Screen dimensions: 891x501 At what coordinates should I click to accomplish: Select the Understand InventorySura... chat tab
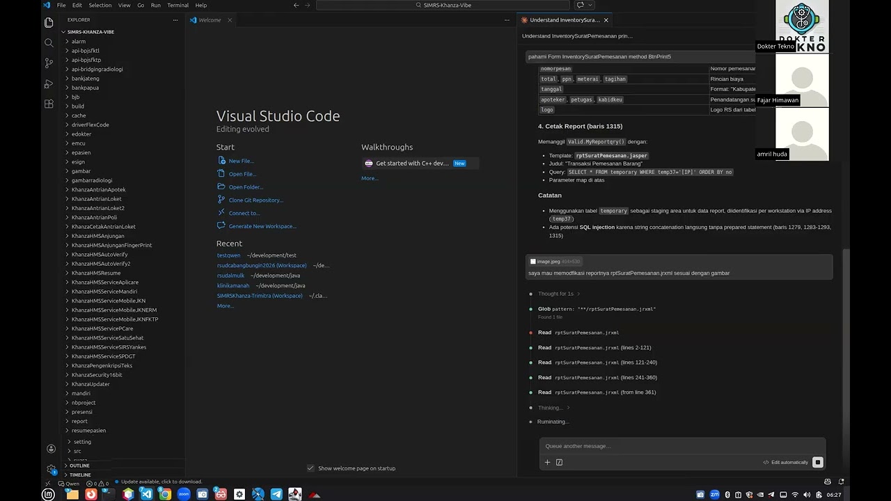[x=565, y=20]
